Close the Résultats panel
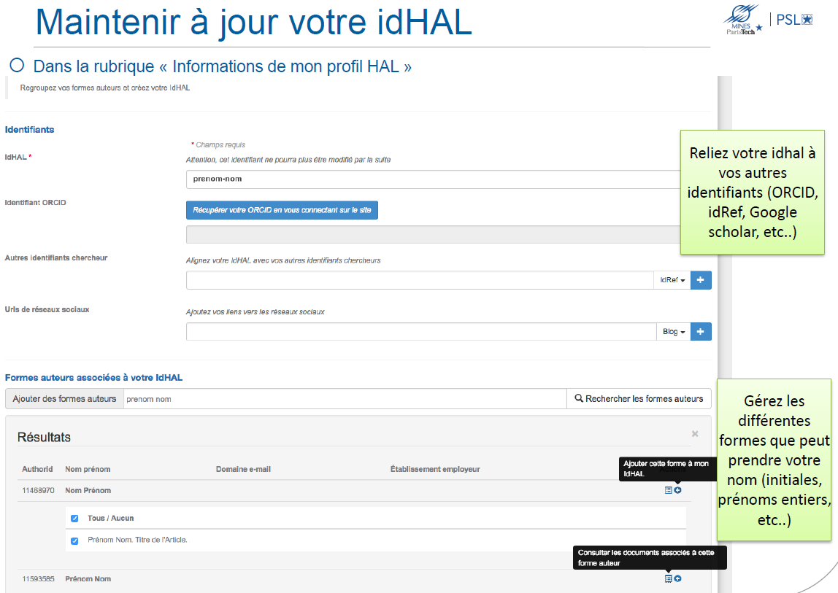The height and width of the screenshot is (593, 838). (x=695, y=434)
